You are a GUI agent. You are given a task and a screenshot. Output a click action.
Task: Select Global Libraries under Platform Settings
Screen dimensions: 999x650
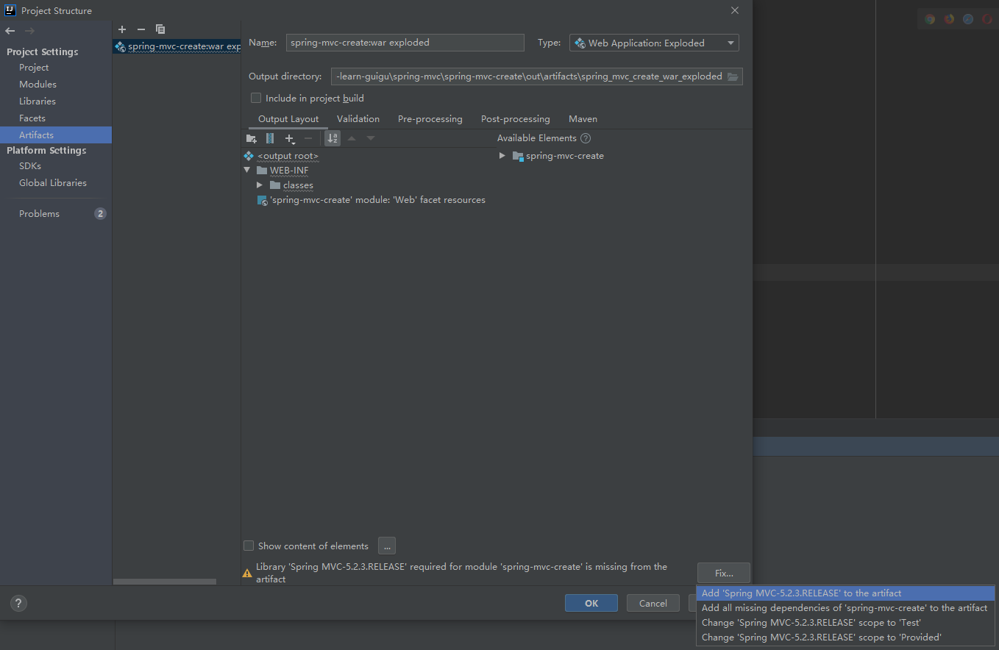click(x=53, y=183)
